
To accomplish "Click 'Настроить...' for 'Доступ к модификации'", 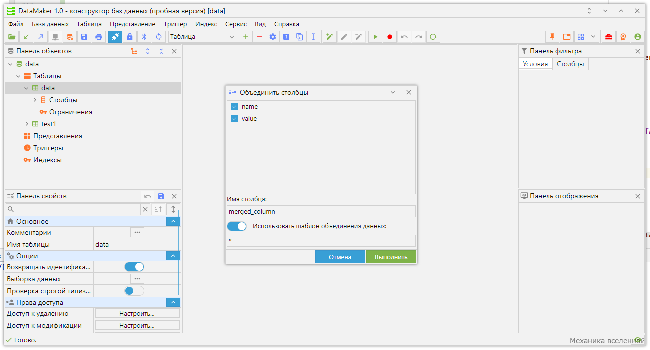I will coord(137,326).
